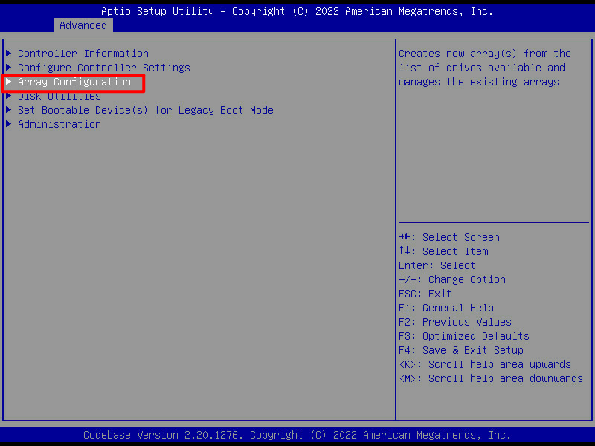595x446 pixels.
Task: Click the arrow marker beside Array Configuration
Action: [9, 82]
